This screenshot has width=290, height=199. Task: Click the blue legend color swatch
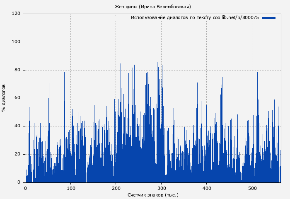pos(268,18)
